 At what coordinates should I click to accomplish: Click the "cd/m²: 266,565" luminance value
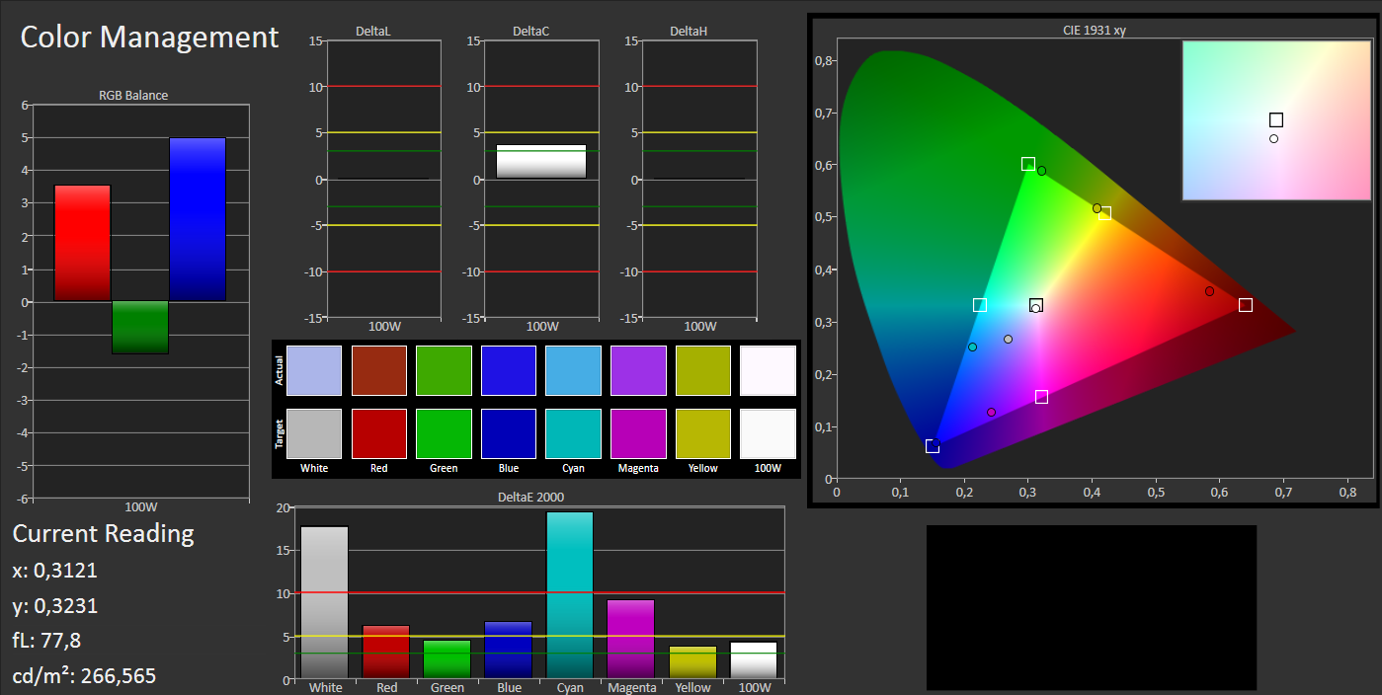[84, 676]
